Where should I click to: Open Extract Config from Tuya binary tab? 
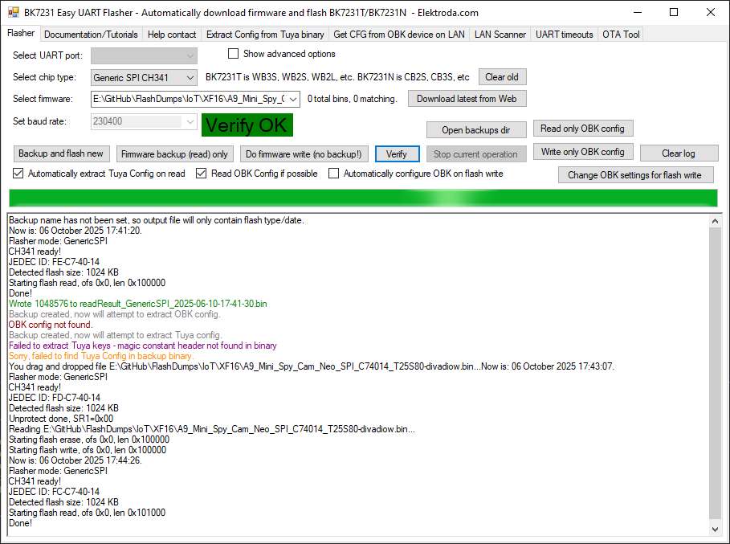[x=265, y=35]
